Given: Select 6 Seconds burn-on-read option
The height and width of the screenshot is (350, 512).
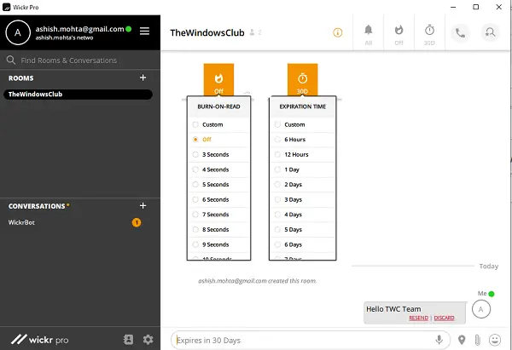Looking at the screenshot, I should point(218,199).
